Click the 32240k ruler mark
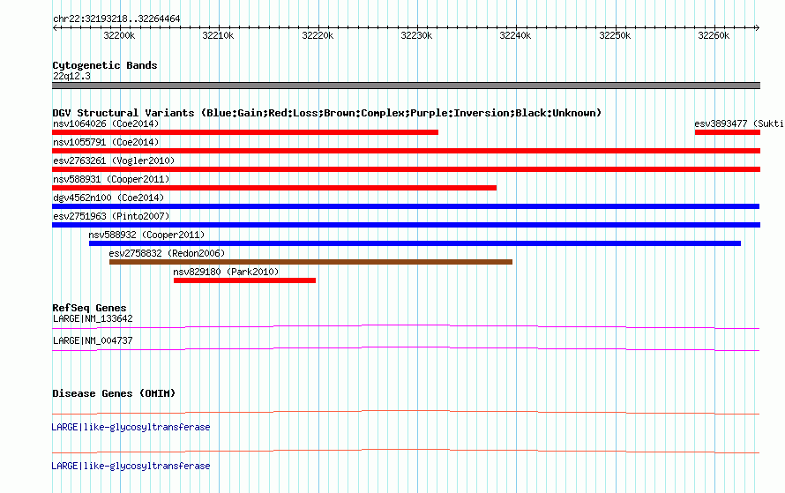Viewport: 785px width, 493px height. coord(515,35)
